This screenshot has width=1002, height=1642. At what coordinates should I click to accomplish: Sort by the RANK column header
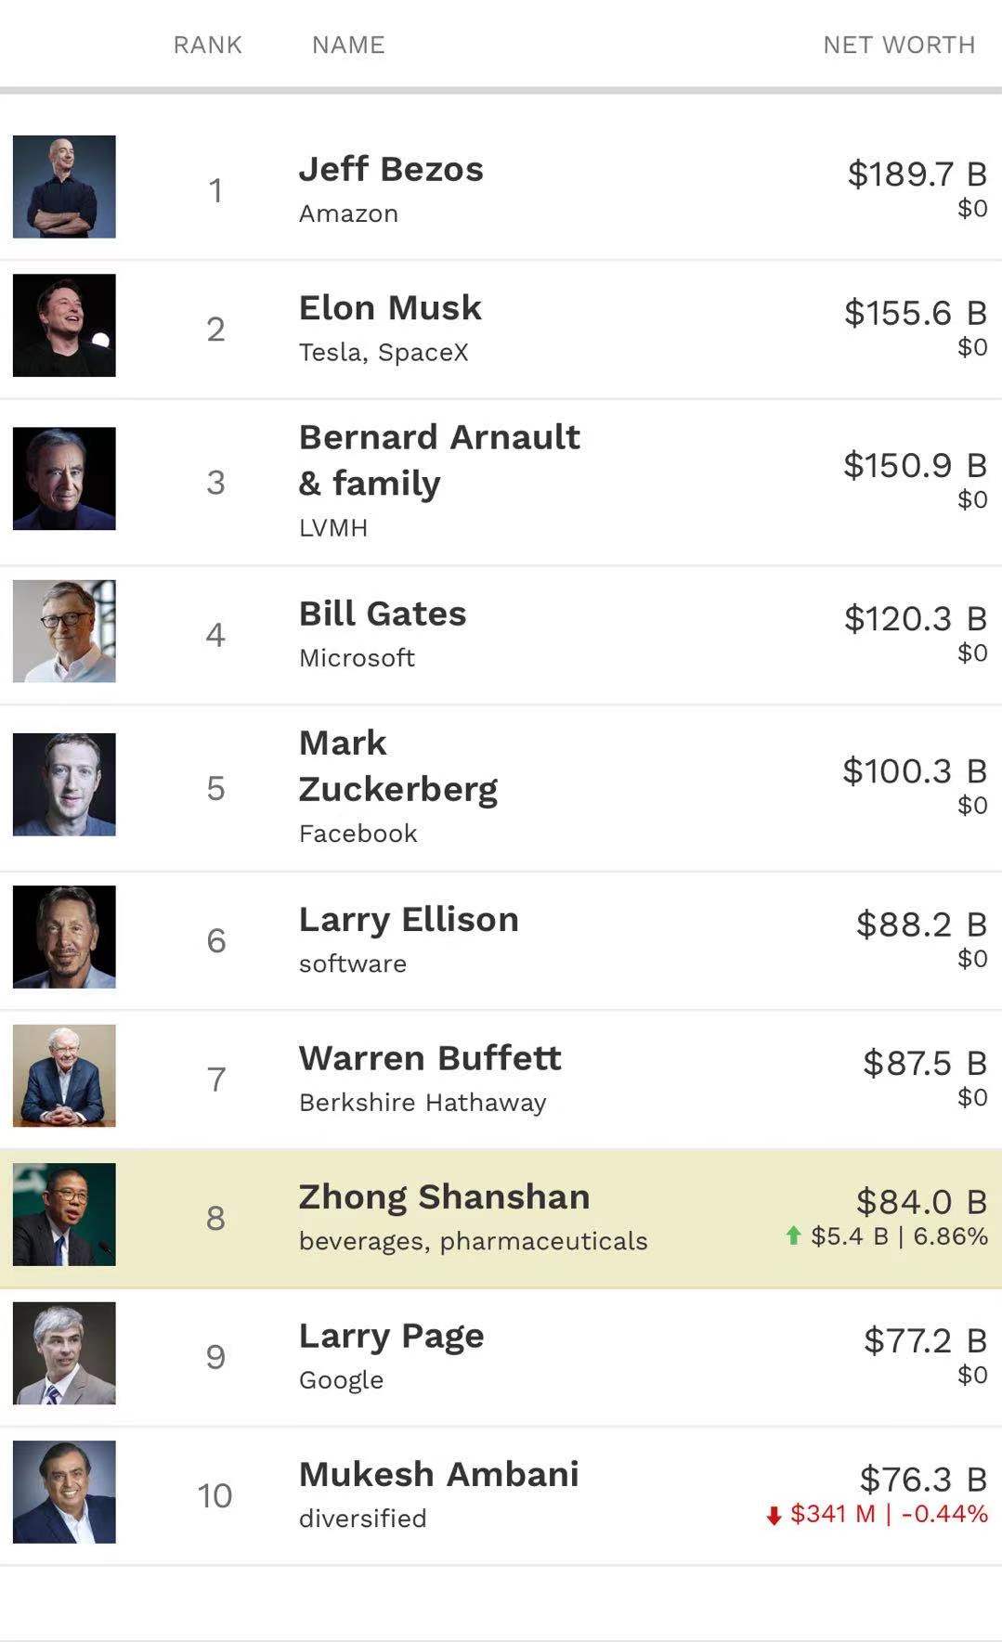click(207, 45)
